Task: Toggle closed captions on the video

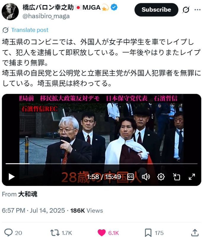Action: pos(131,177)
